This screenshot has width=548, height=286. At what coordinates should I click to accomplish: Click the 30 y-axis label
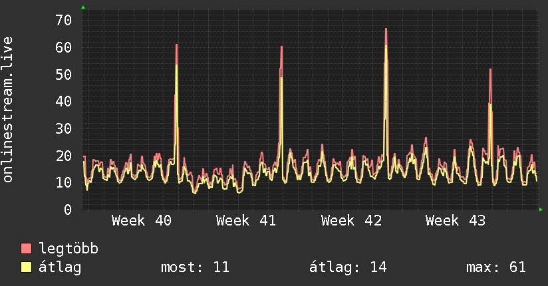click(x=64, y=128)
